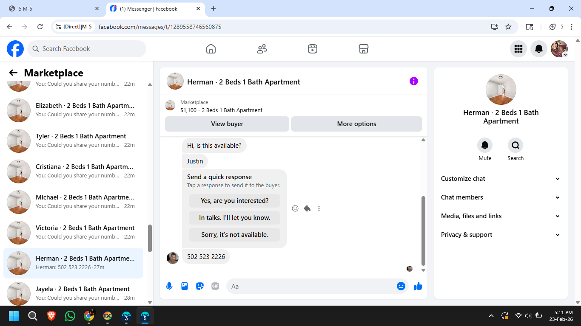Image resolution: width=581 pixels, height=326 pixels.
Task: Send 'Yes, are you interested?' quick response
Action: 235,201
